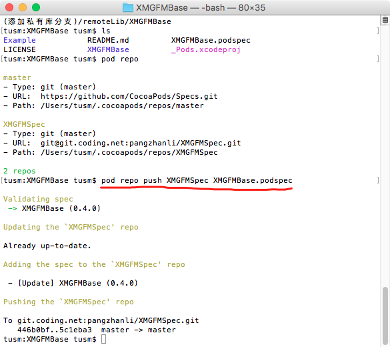Click the XMGFMBase window title text
The image size is (390, 347).
click(201, 8)
